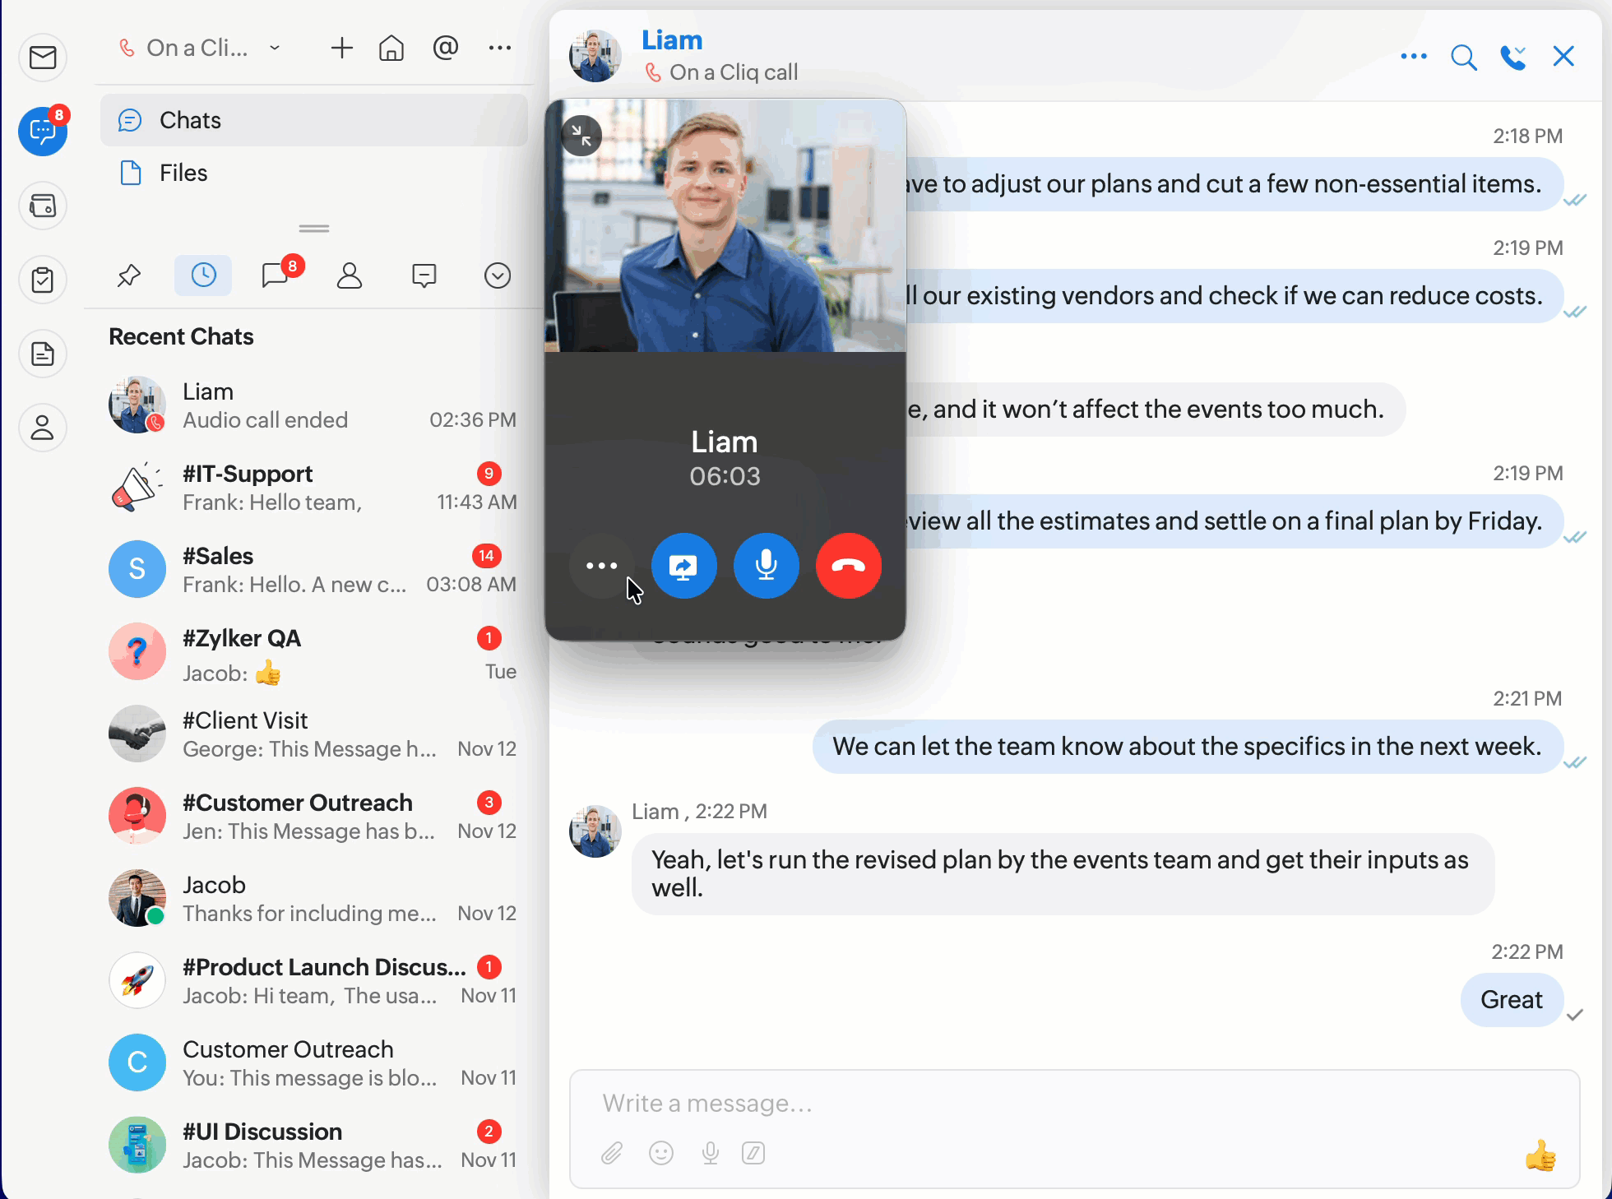Collapse the call video window
Image resolution: width=1612 pixels, height=1199 pixels.
[581, 136]
